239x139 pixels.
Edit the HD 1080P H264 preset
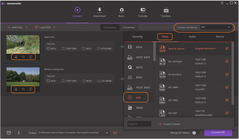pos(227,100)
